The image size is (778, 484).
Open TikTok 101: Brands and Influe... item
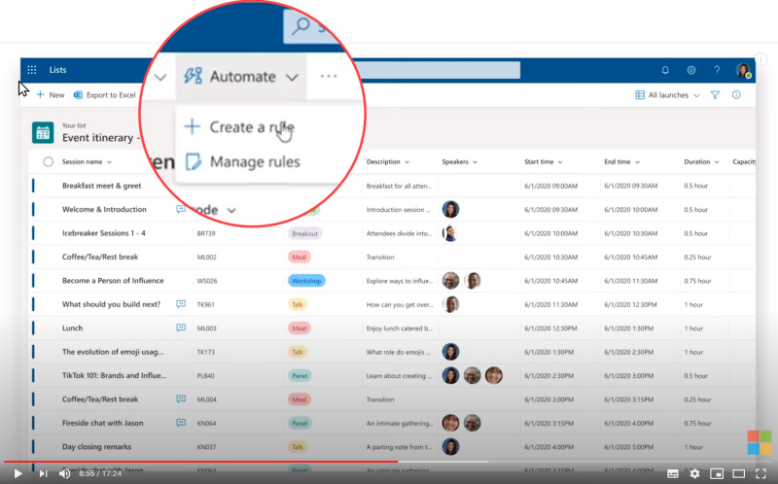(114, 375)
